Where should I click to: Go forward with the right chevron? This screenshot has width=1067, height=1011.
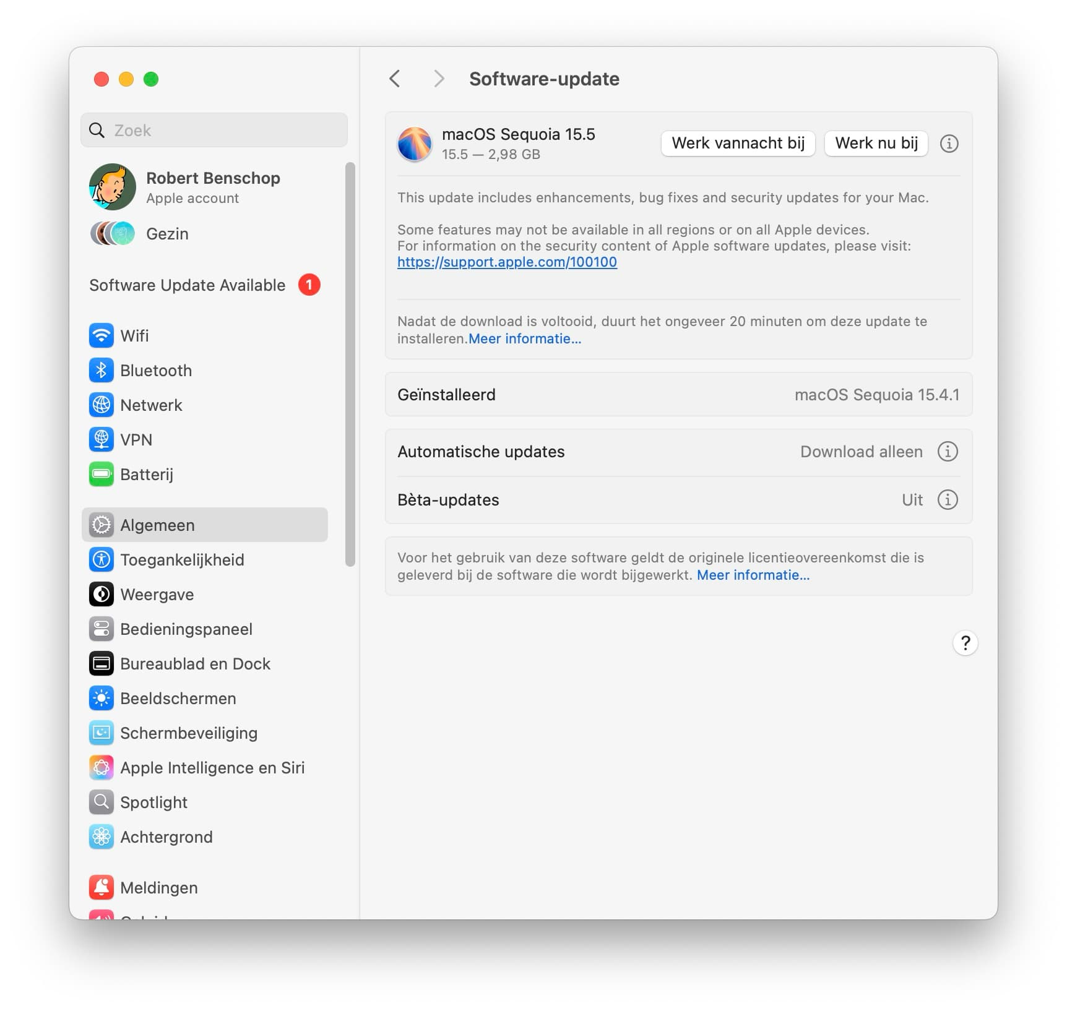tap(439, 79)
